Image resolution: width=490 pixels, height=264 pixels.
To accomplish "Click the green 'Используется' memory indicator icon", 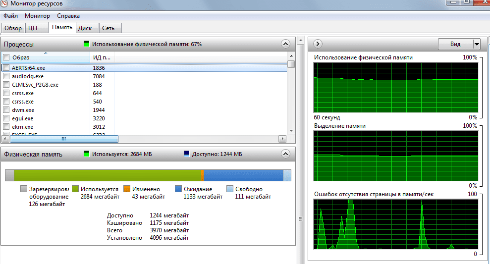I will point(87,154).
